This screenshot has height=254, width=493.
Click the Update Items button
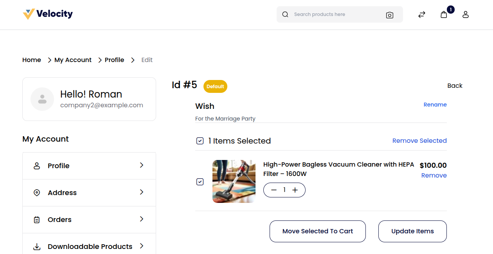pos(412,231)
